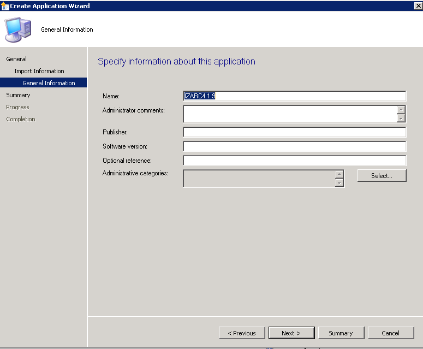Click the 'Publisher:' label
The width and height of the screenshot is (423, 349).
(x=115, y=132)
